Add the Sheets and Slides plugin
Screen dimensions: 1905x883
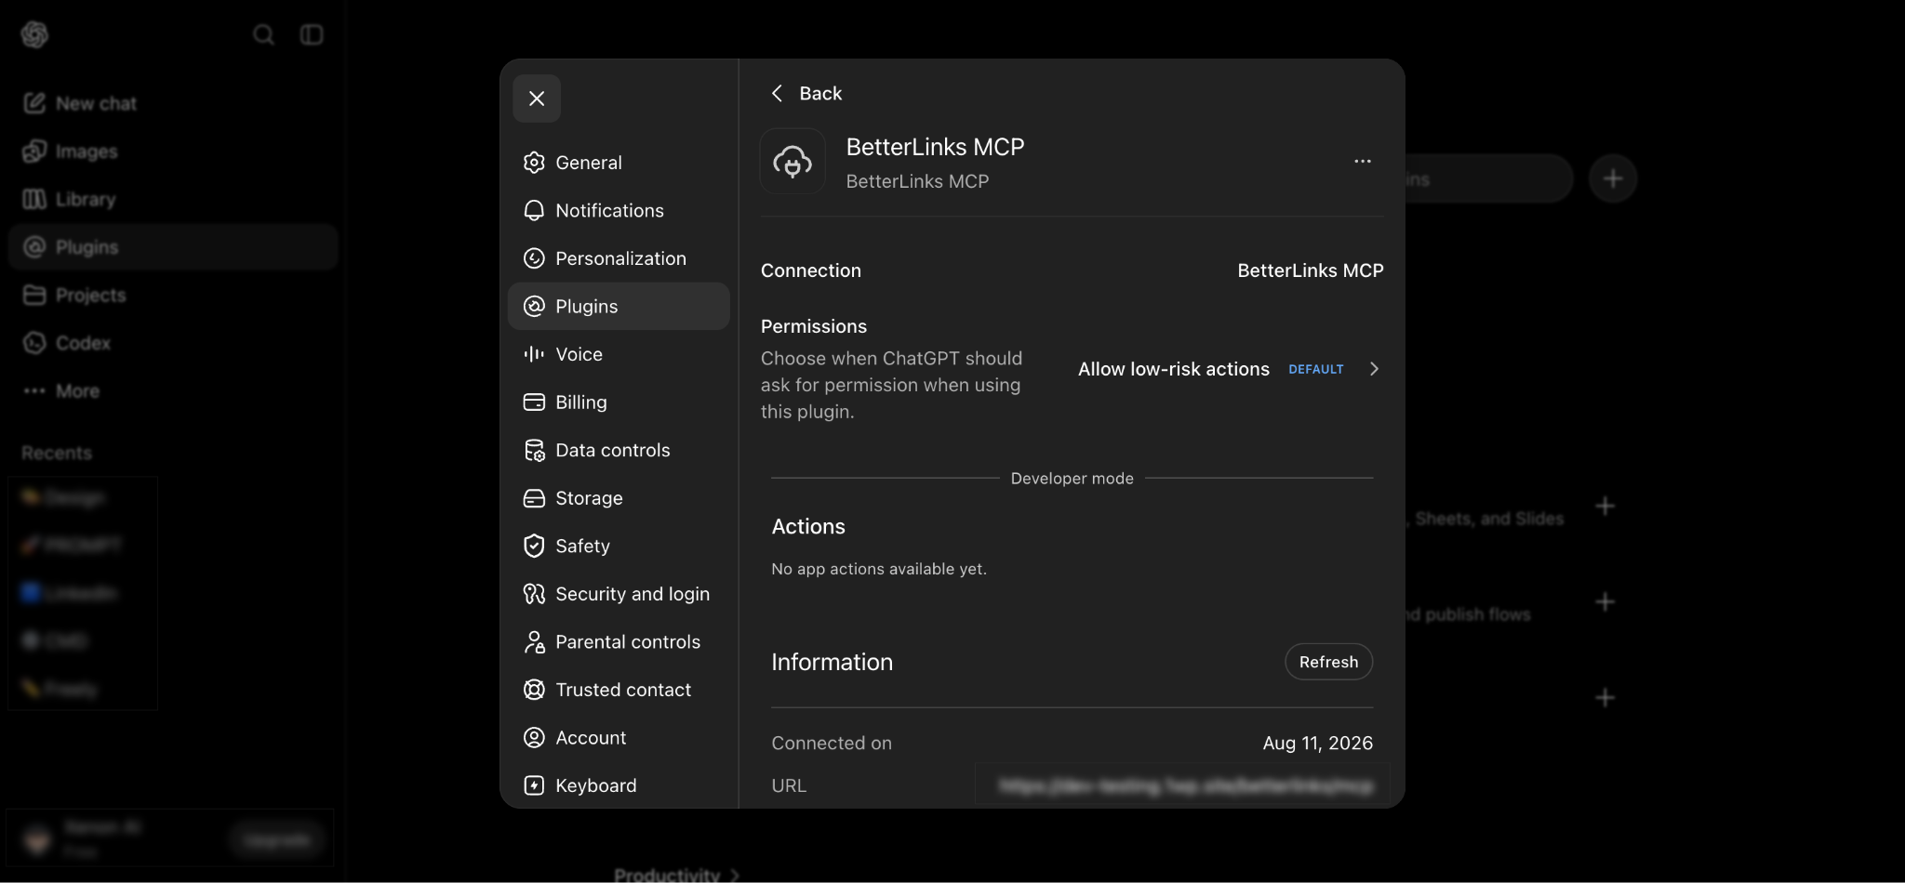tap(1605, 507)
